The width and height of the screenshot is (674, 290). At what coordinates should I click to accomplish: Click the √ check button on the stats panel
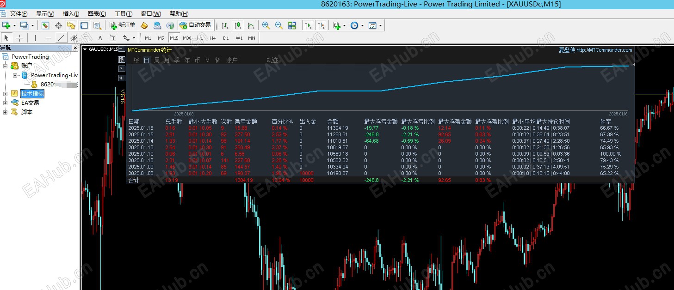122,78
